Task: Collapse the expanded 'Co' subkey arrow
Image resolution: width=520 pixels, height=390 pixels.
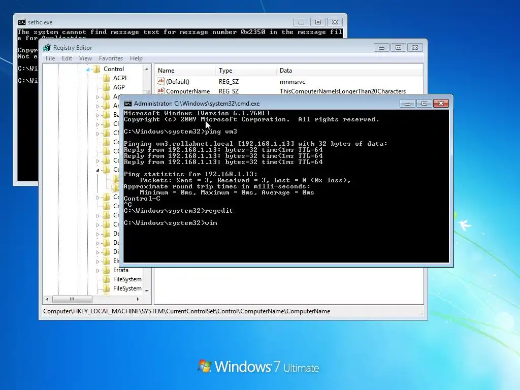Action: tap(97, 170)
